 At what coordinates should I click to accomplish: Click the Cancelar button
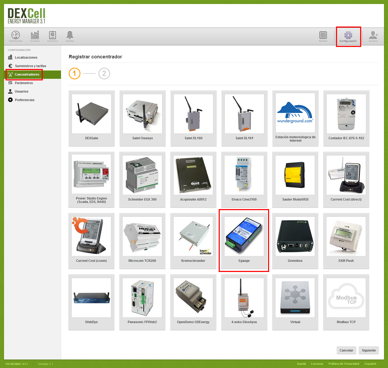tap(346, 350)
